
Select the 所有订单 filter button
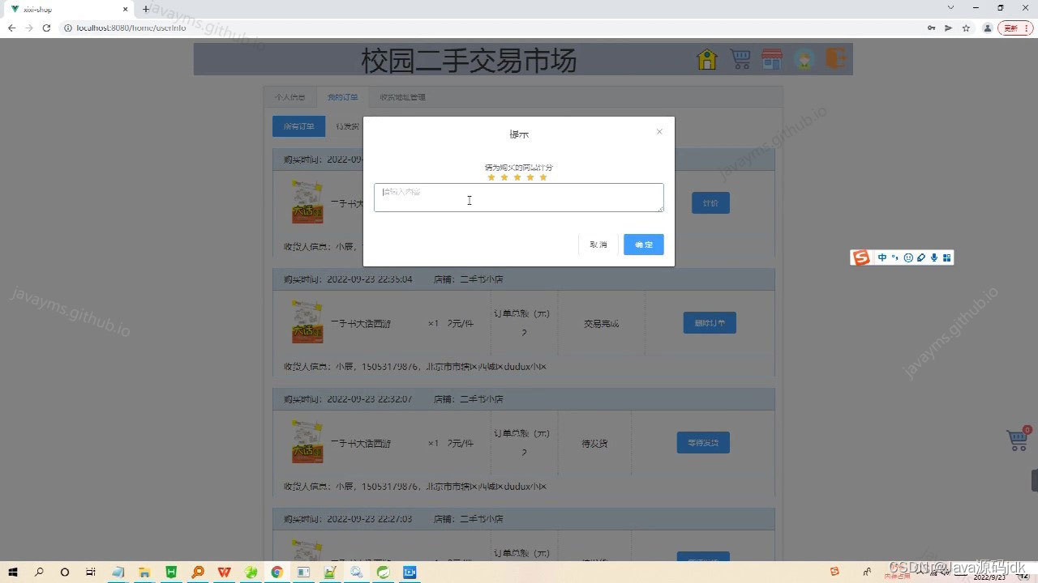pyautogui.click(x=298, y=126)
